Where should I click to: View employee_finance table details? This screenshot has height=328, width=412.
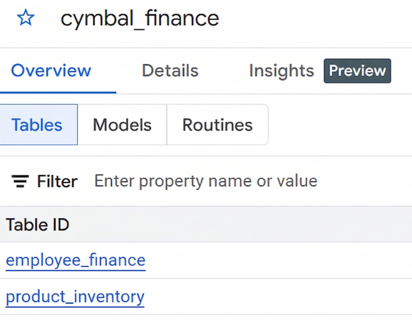tap(75, 261)
